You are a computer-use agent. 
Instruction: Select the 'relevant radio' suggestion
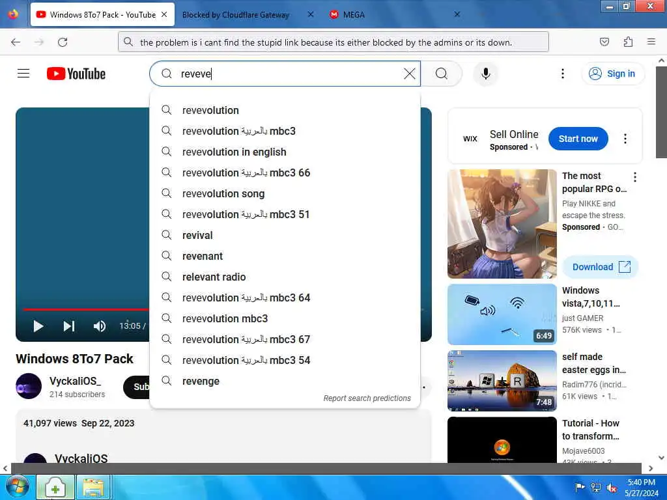pos(285,277)
